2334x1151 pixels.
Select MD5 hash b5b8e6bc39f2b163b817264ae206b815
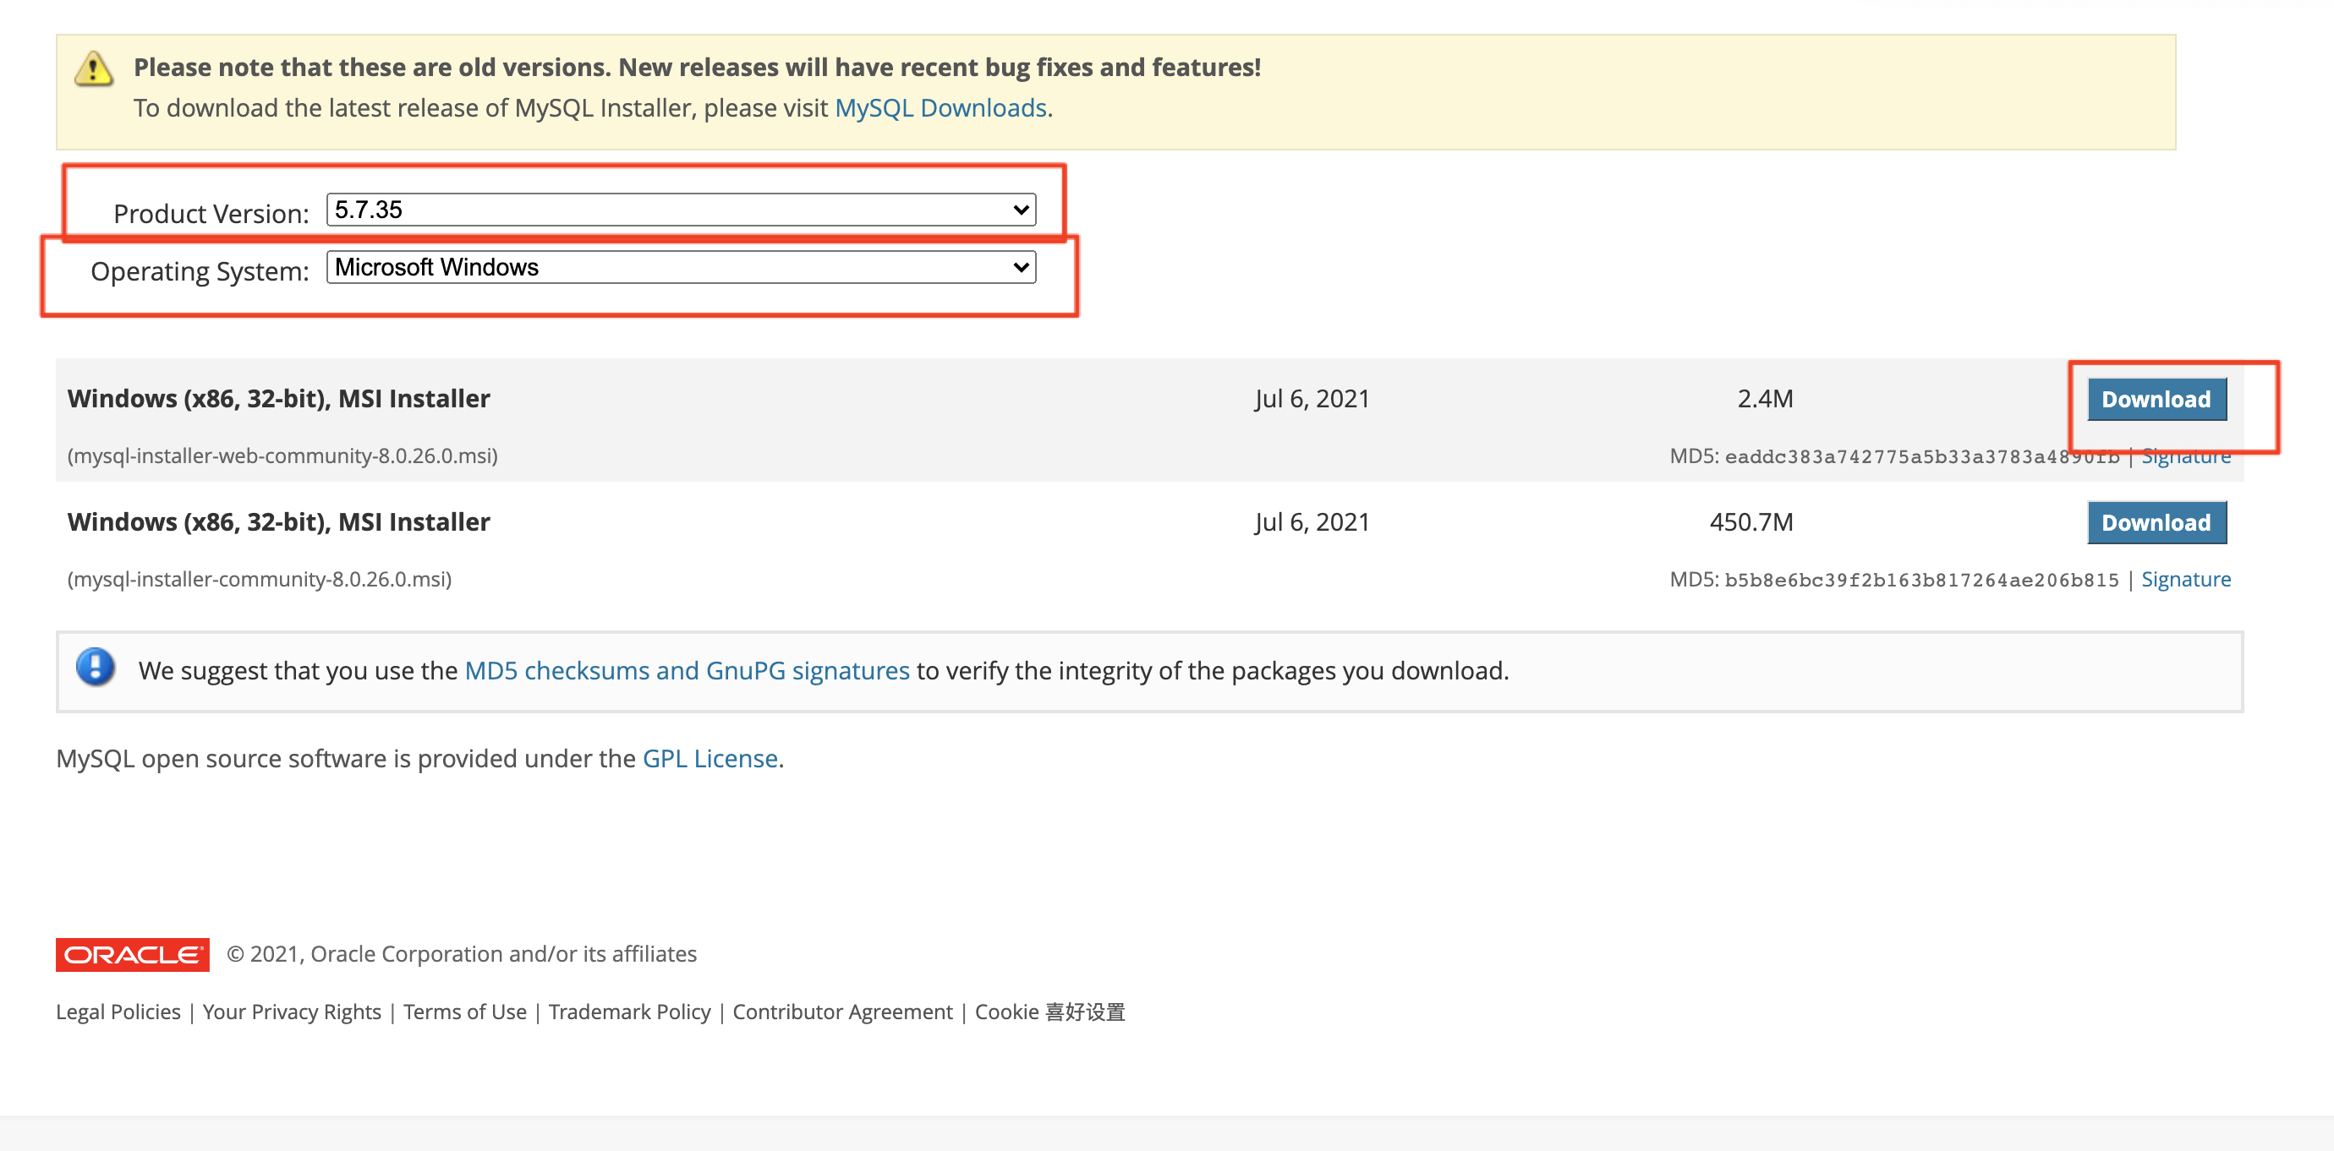1921,580
